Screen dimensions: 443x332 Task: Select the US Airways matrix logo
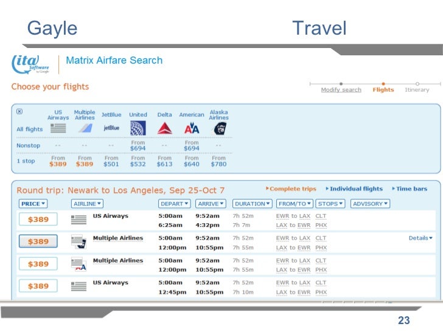pos(58,128)
